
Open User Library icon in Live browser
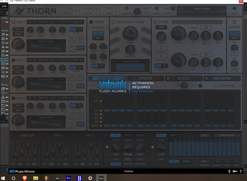[x=3, y=97]
